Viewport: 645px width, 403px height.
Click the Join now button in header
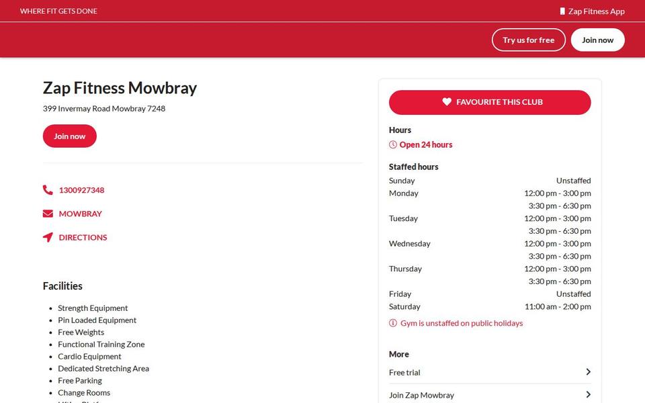click(x=598, y=40)
